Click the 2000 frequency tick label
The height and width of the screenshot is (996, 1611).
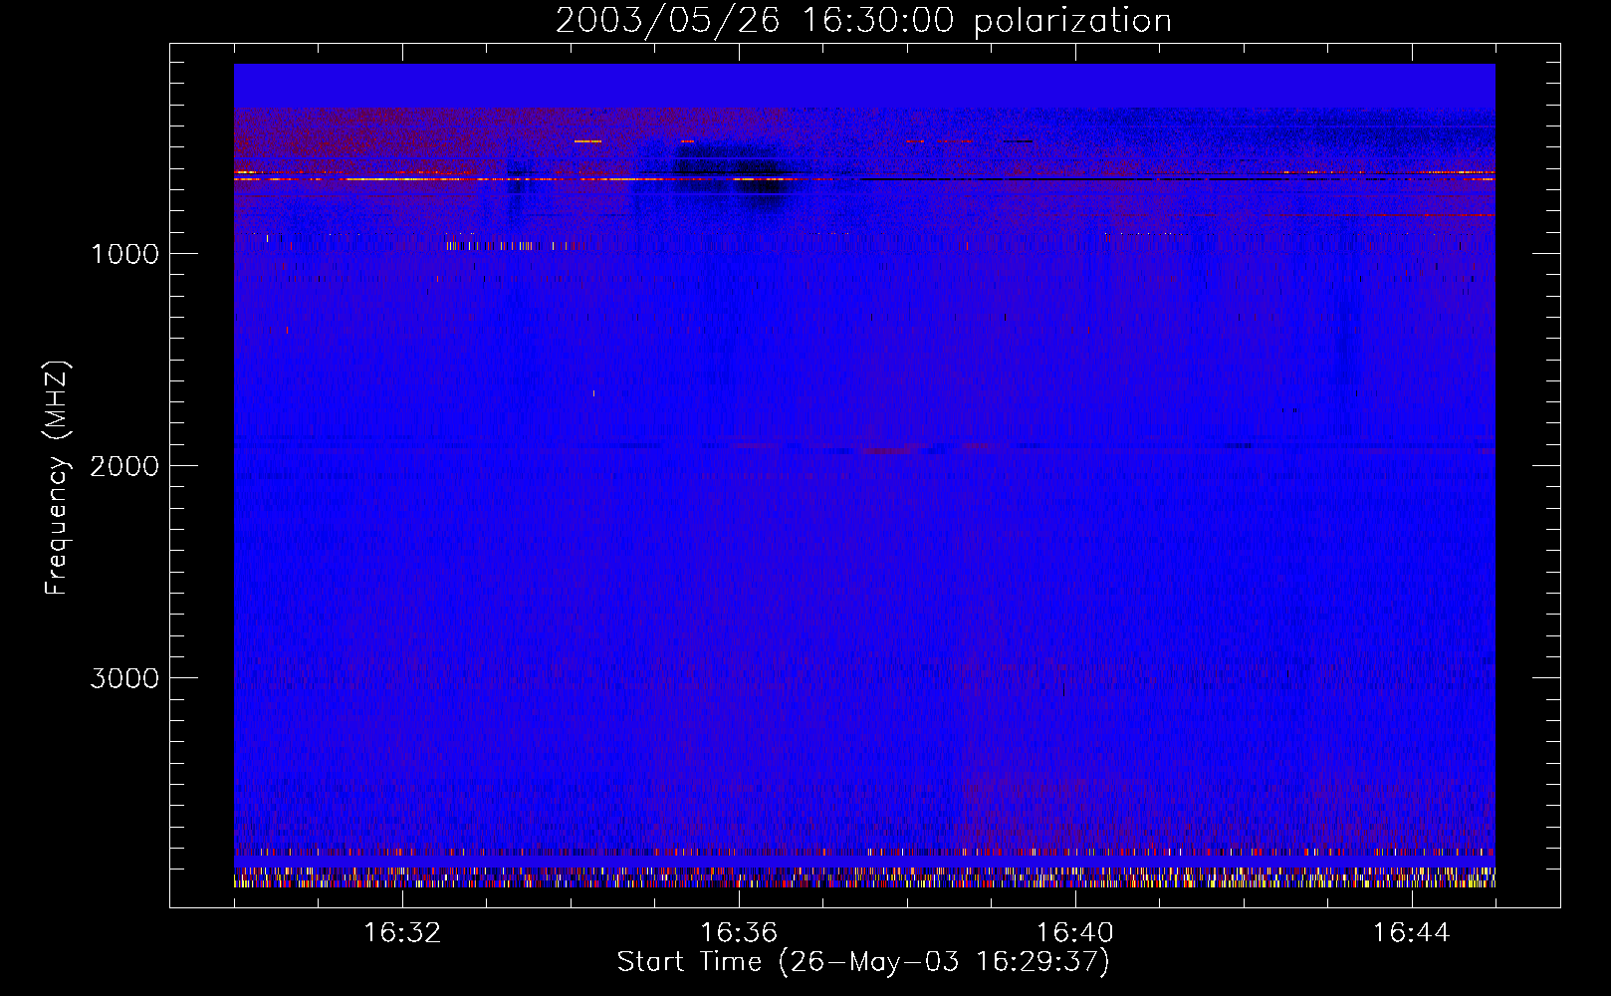point(125,466)
